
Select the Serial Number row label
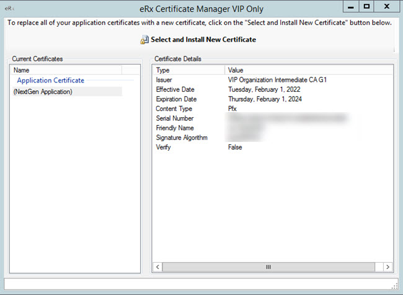[x=175, y=118]
